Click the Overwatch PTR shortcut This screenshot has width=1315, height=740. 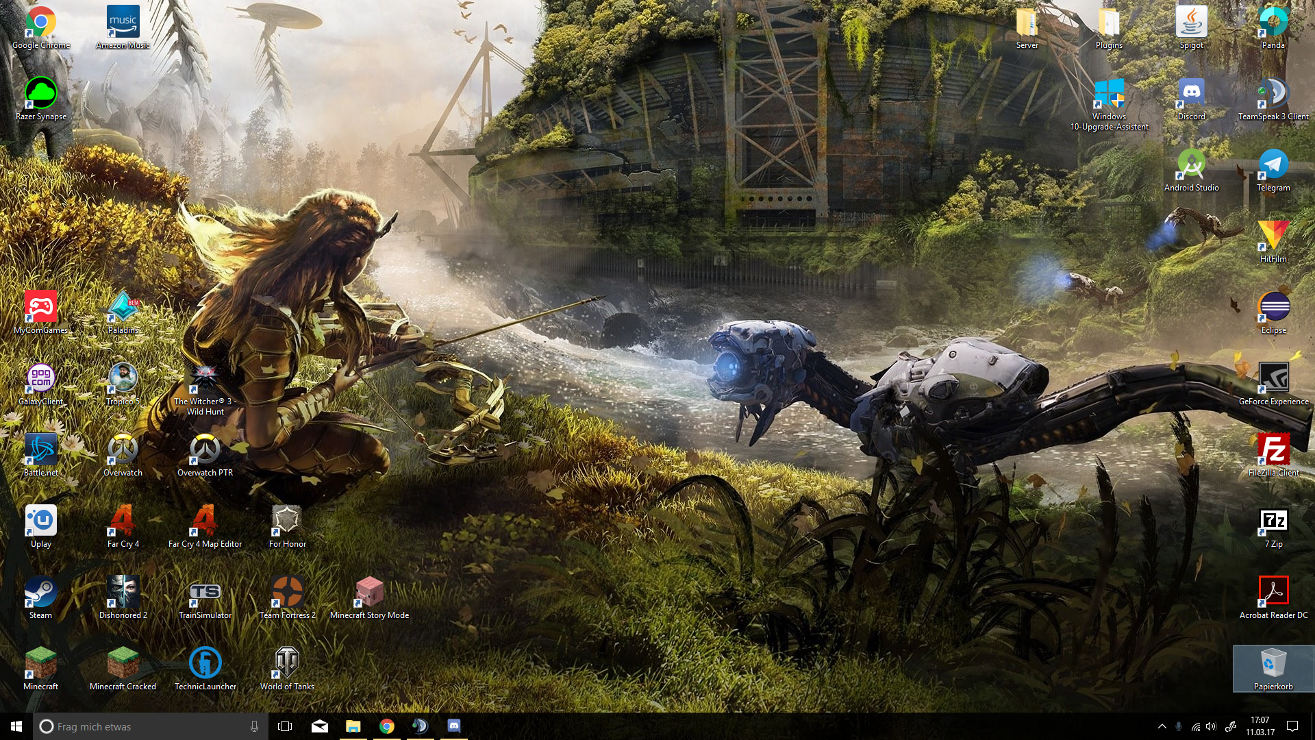(x=205, y=455)
